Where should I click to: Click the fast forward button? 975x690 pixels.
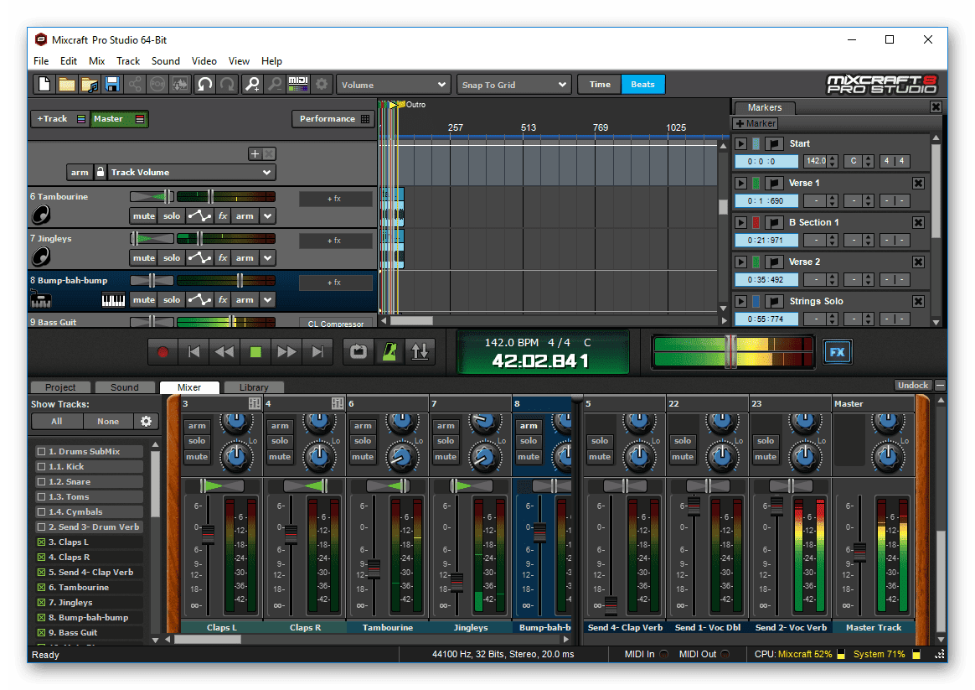pos(286,352)
